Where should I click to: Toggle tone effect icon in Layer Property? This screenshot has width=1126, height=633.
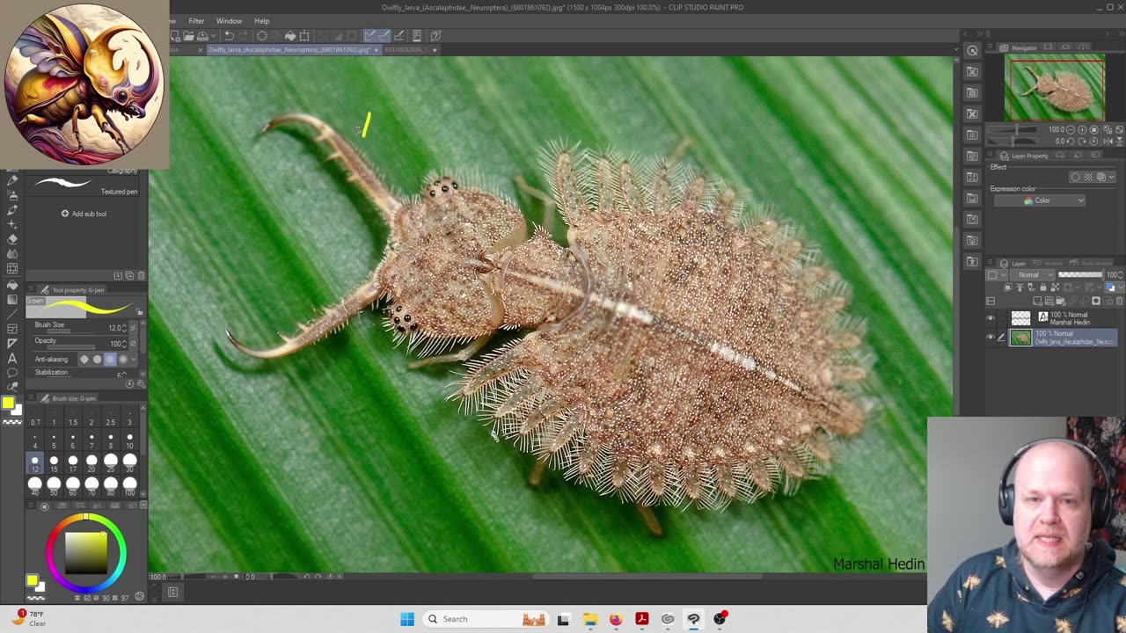point(1088,177)
